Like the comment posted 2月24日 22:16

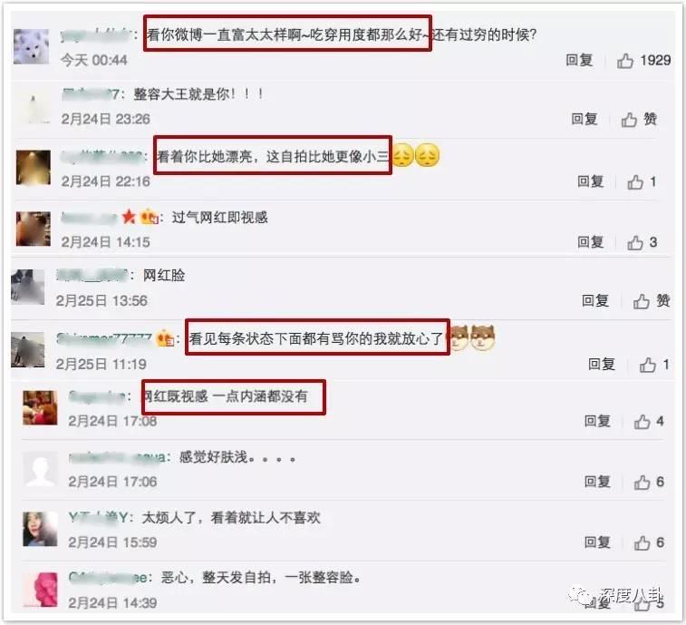642,181
